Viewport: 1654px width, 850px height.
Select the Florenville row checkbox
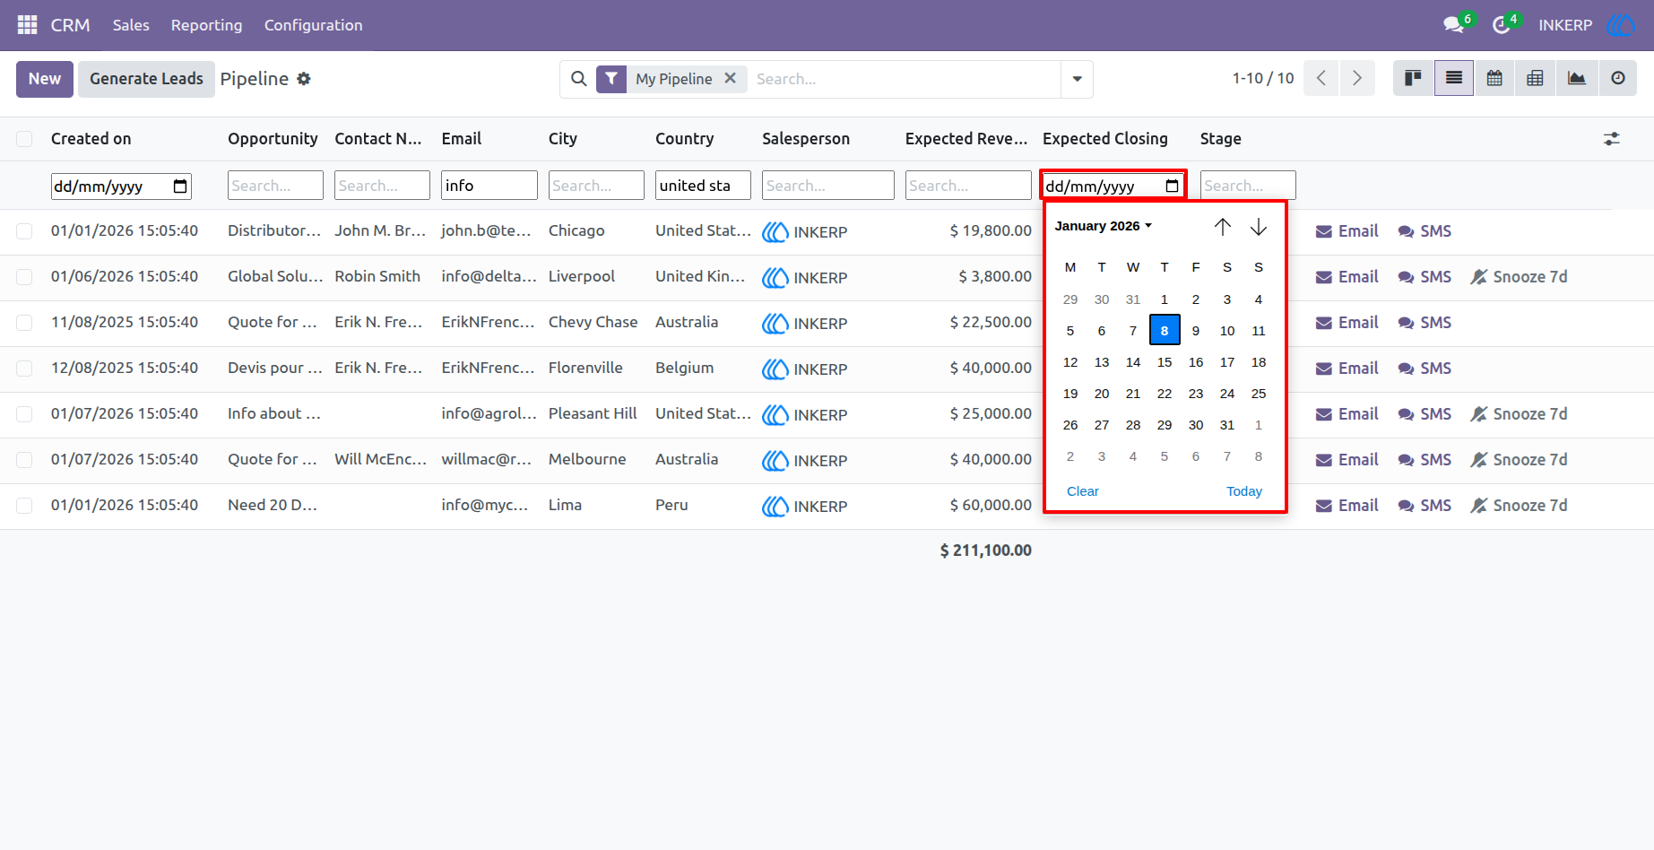point(24,369)
